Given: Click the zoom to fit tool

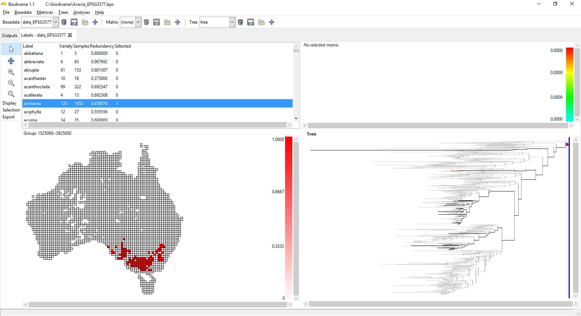Looking at the screenshot, I should point(11,94).
